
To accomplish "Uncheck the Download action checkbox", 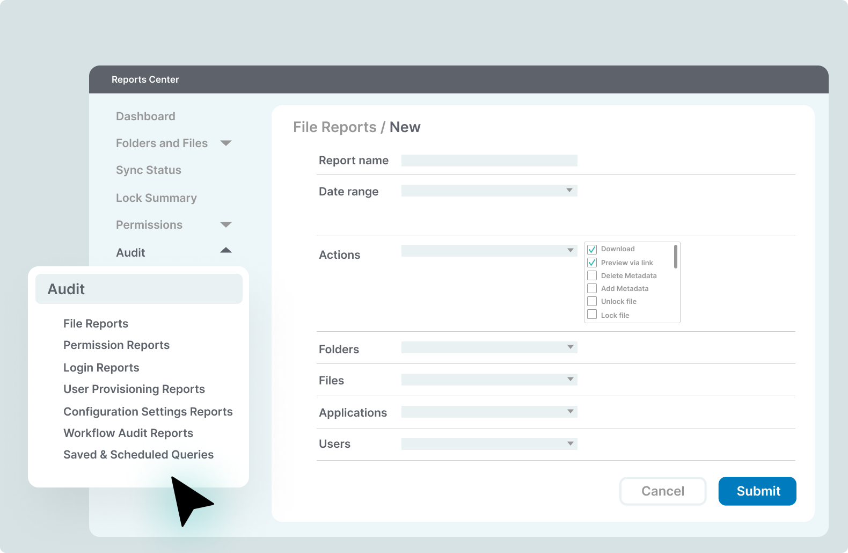I will tap(592, 250).
